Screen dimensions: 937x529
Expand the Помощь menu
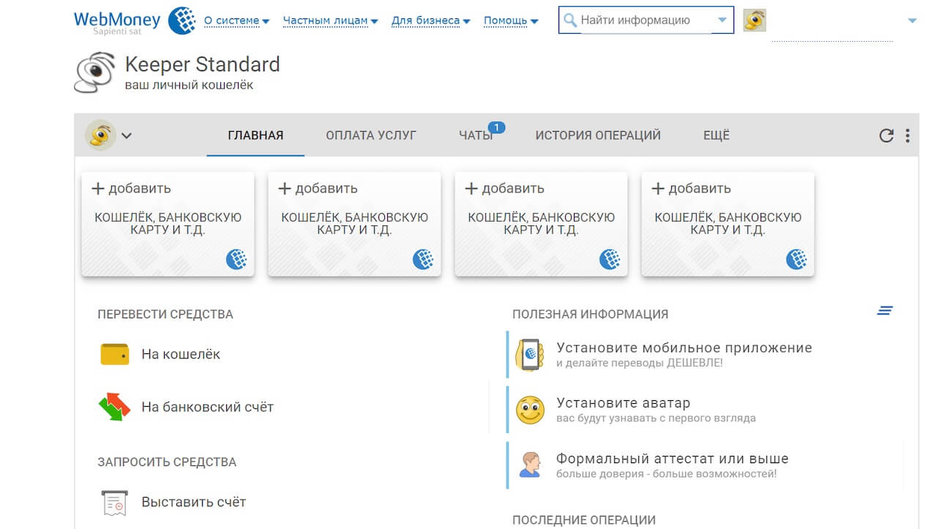[511, 20]
